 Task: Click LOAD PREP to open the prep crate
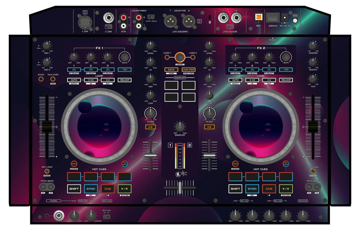[188, 69]
